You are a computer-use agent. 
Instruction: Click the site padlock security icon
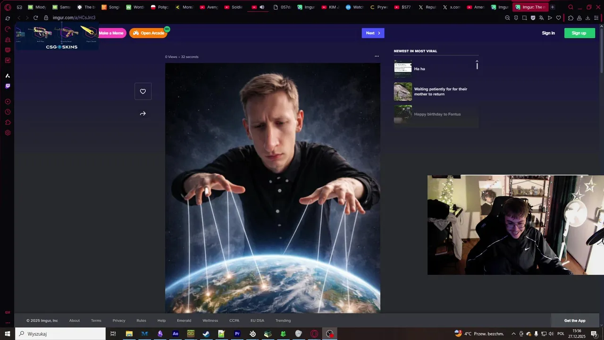[46, 17]
